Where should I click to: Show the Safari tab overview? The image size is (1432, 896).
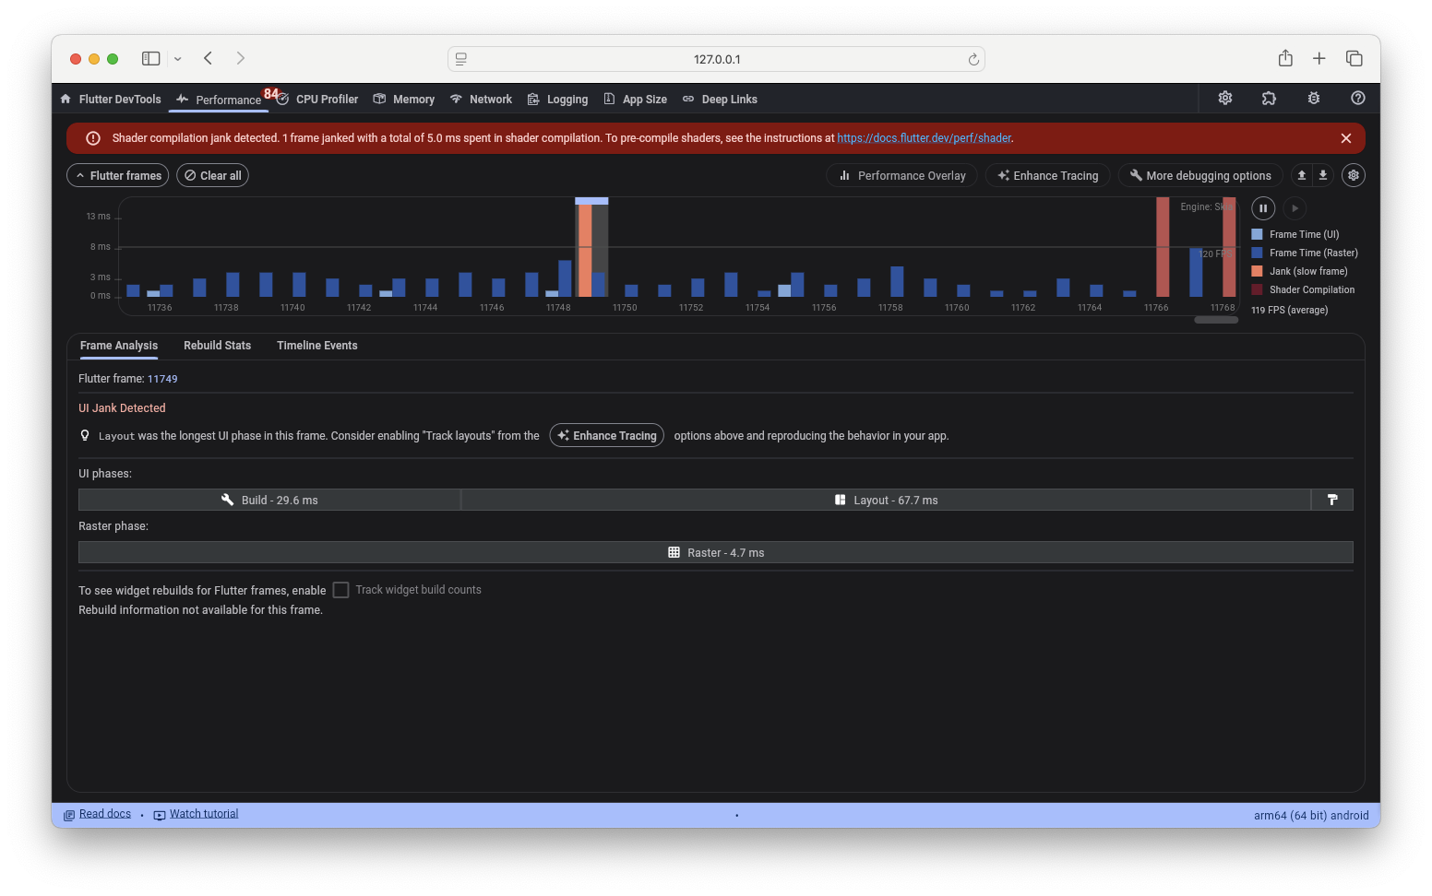[1354, 58]
